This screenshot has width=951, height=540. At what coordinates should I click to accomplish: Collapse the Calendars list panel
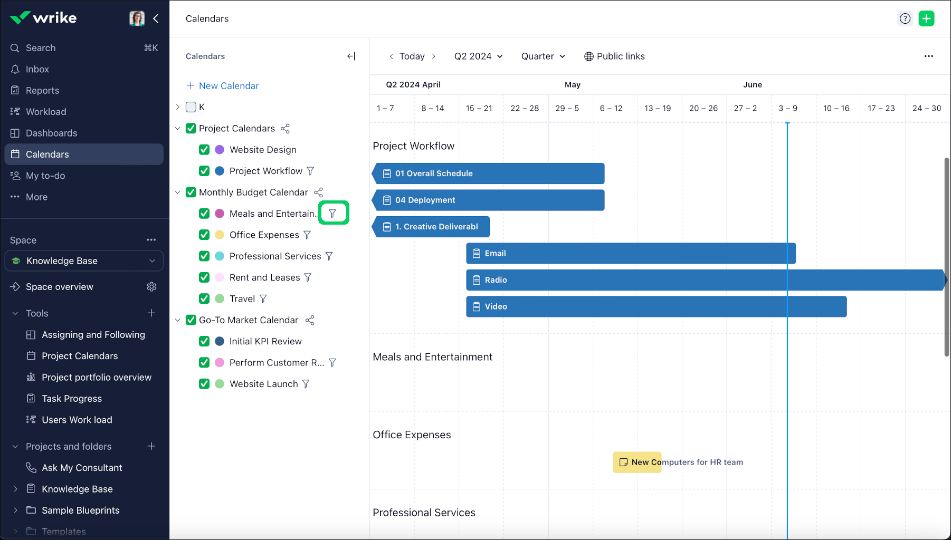(x=351, y=56)
